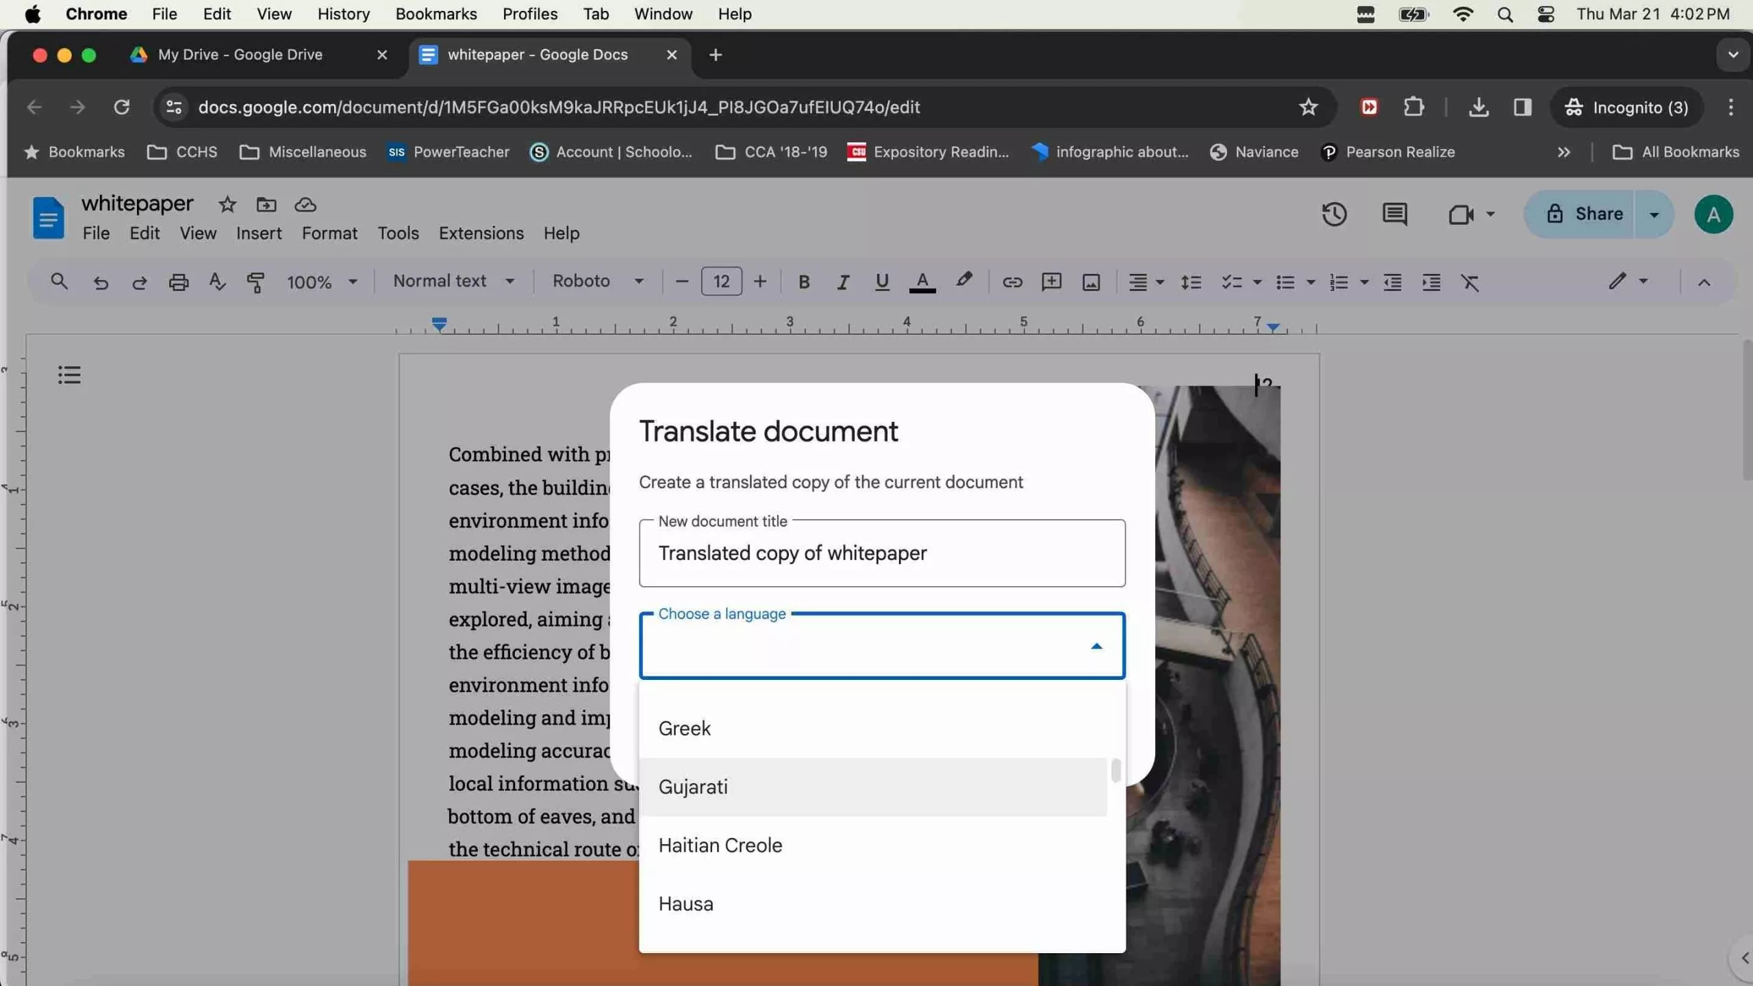Open the Roboto font dropdown

pyautogui.click(x=597, y=281)
